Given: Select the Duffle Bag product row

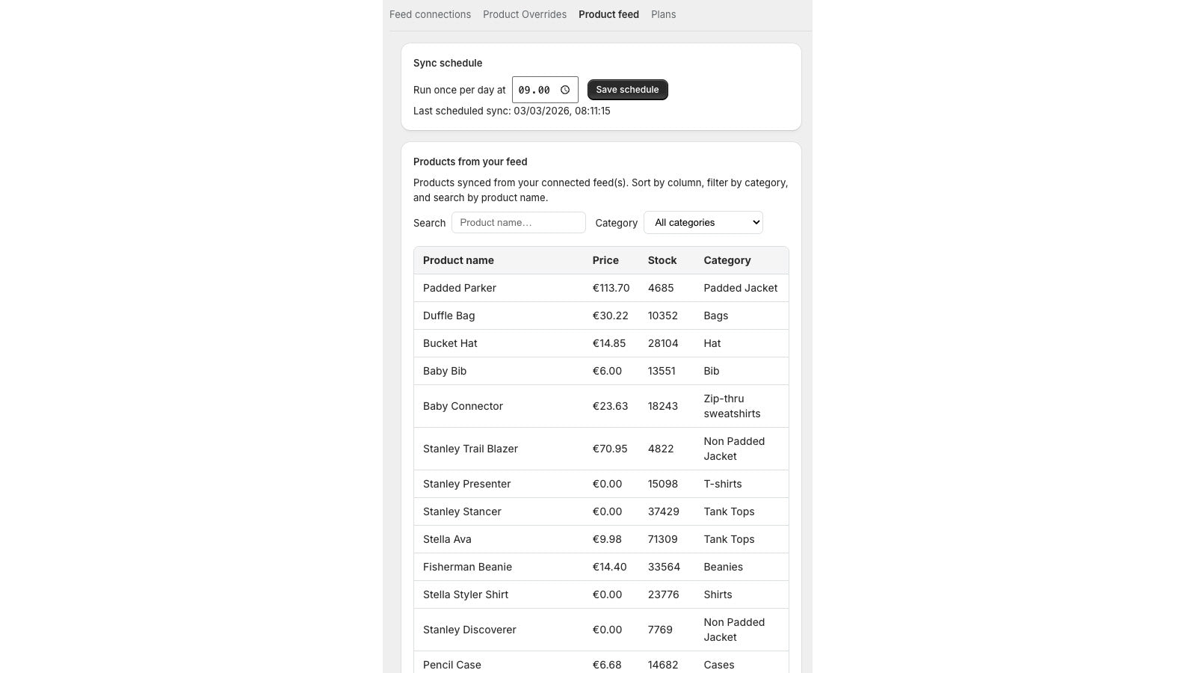Looking at the screenshot, I should (x=523, y=316).
